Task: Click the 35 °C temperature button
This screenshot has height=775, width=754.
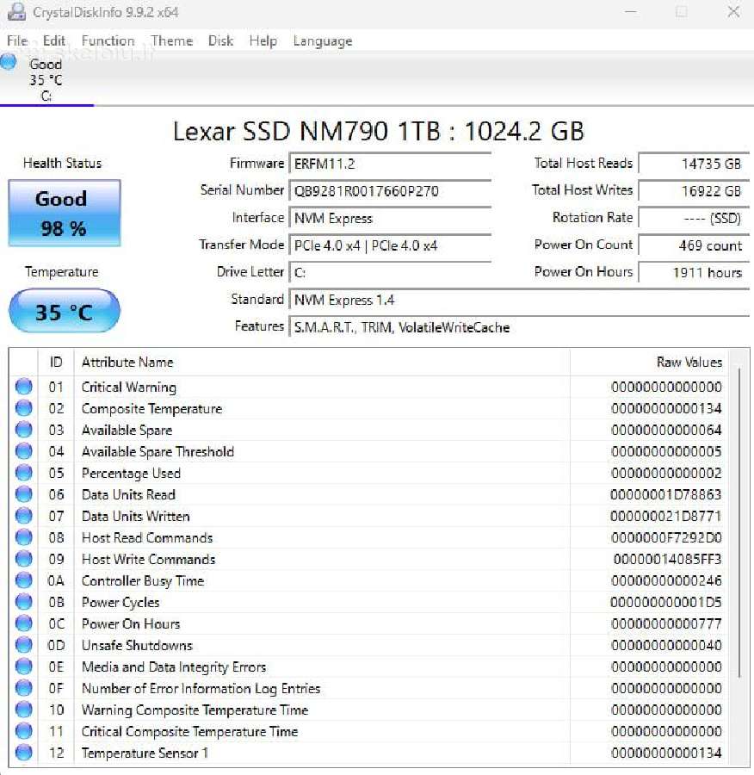Action: click(65, 311)
